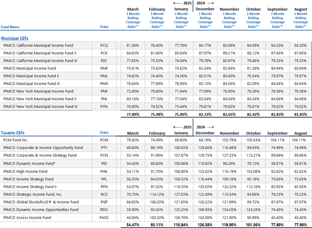312x228 pixels.
Task: Select PMF December value 83.34%
Action: coord(205,68)
